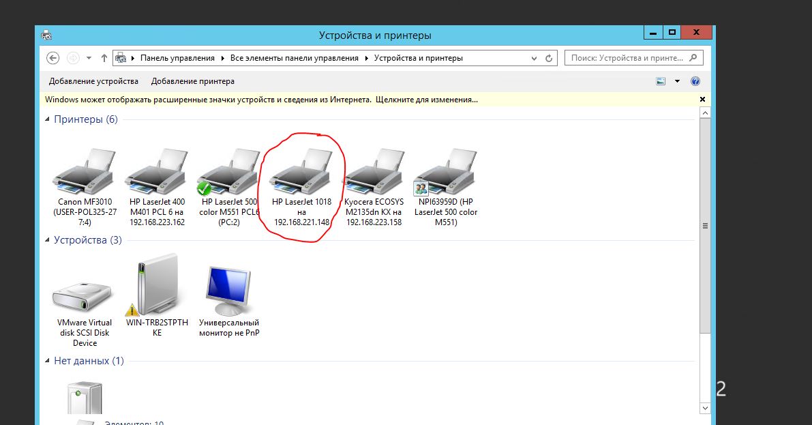Screen dimensions: 812x425
Task: Close the yellow information bar
Action: (x=703, y=99)
